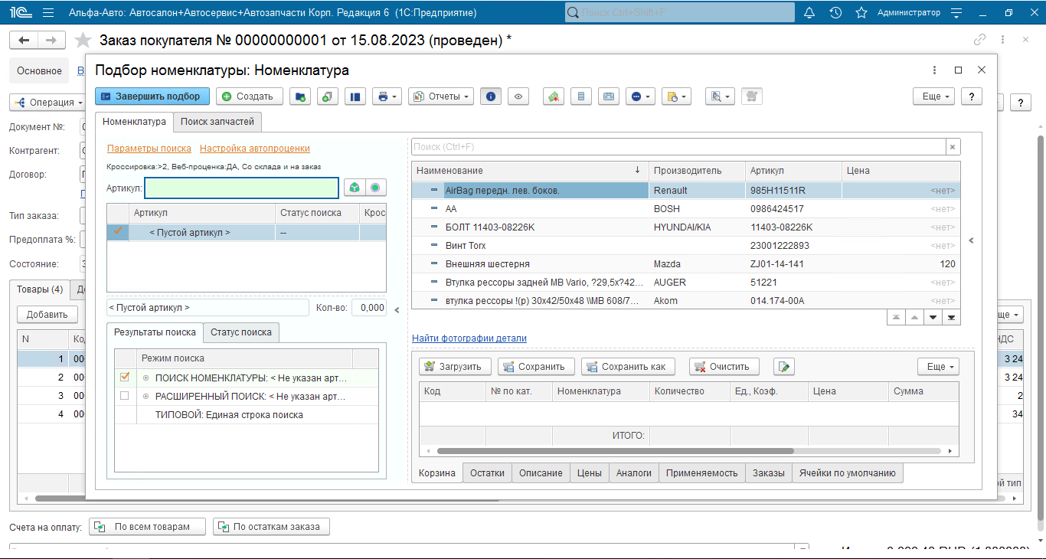Open the blue ellipsis dropdown in the toolbar
The image size is (1046, 559).
(x=640, y=96)
